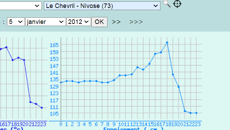This screenshot has height=130, width=230.
Task: Open the Le Chevril - Nivose station dropdown
Action: coord(102,6)
